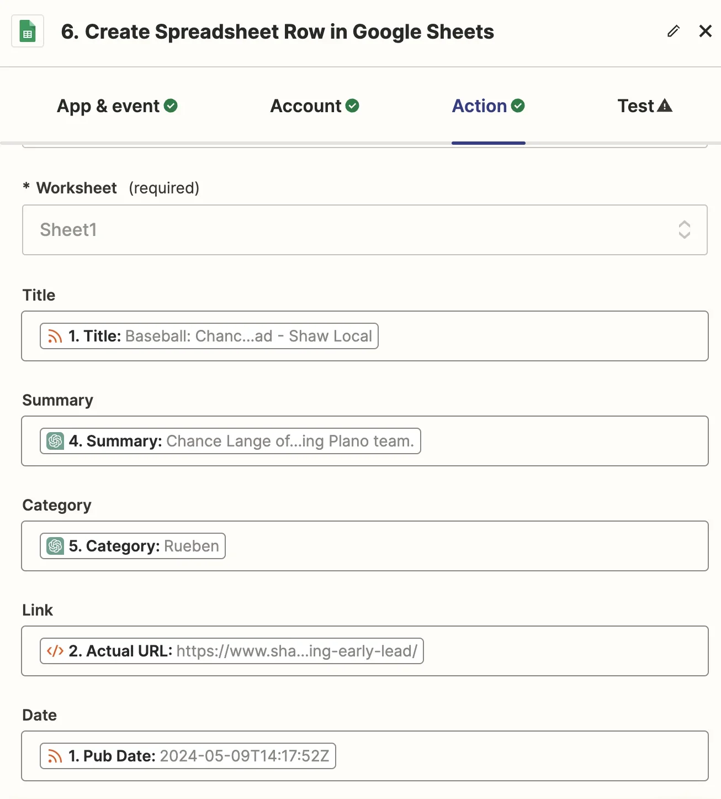This screenshot has width=721, height=799.
Task: Click the code icon in Link pill
Action: 55,651
